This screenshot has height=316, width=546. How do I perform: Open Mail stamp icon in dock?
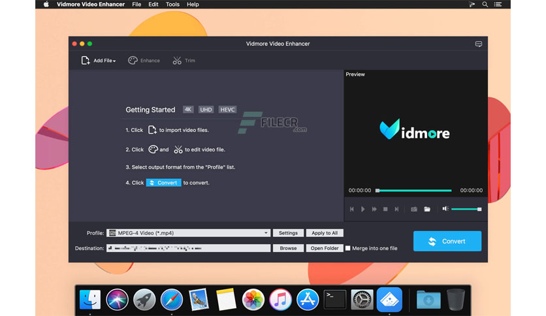point(199,300)
